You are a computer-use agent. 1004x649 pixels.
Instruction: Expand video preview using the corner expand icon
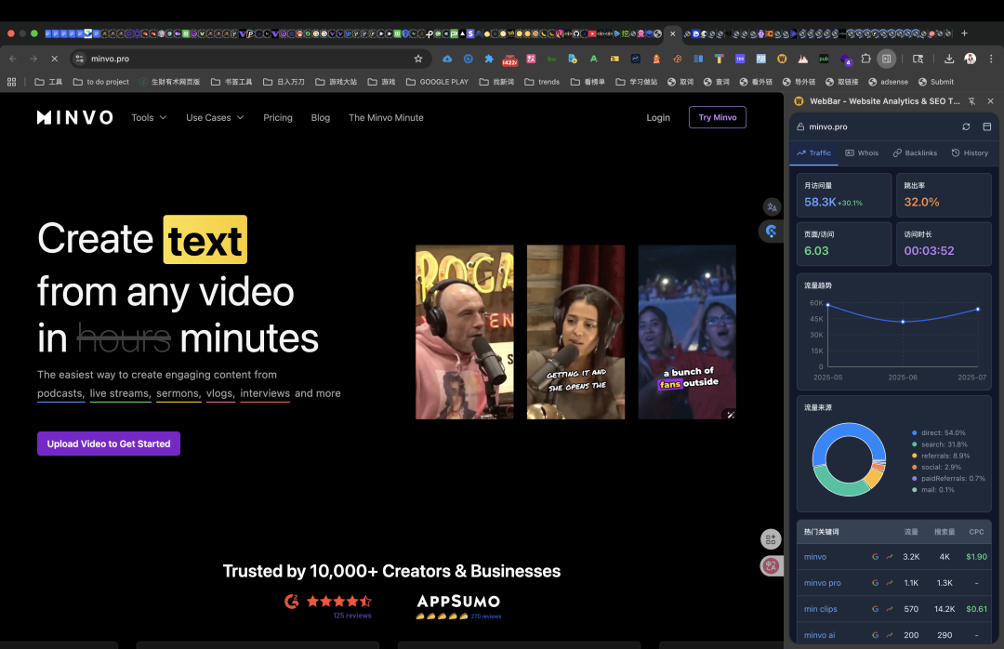click(x=731, y=415)
